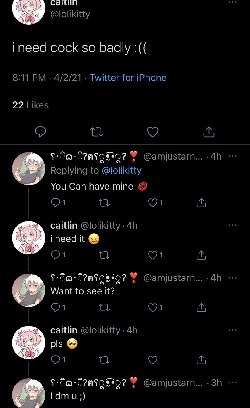This screenshot has width=250, height=408.
Task: Like the "pls" reply
Action: pos(153,360)
